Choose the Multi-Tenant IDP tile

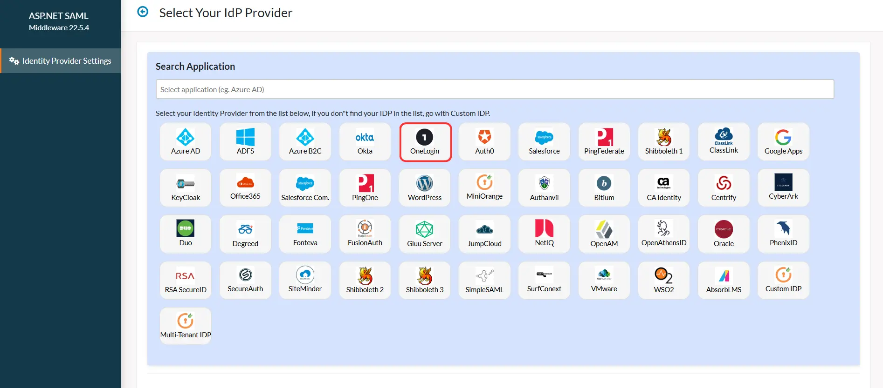click(x=186, y=326)
